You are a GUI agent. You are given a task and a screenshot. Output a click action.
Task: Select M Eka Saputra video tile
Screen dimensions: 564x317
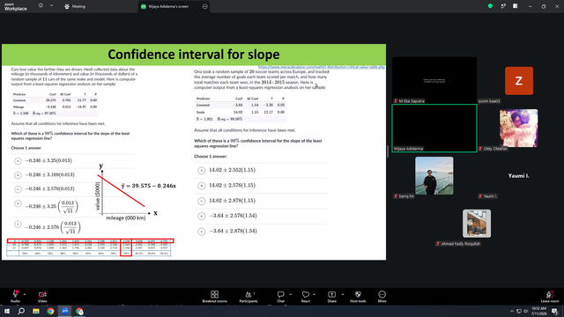click(x=434, y=80)
